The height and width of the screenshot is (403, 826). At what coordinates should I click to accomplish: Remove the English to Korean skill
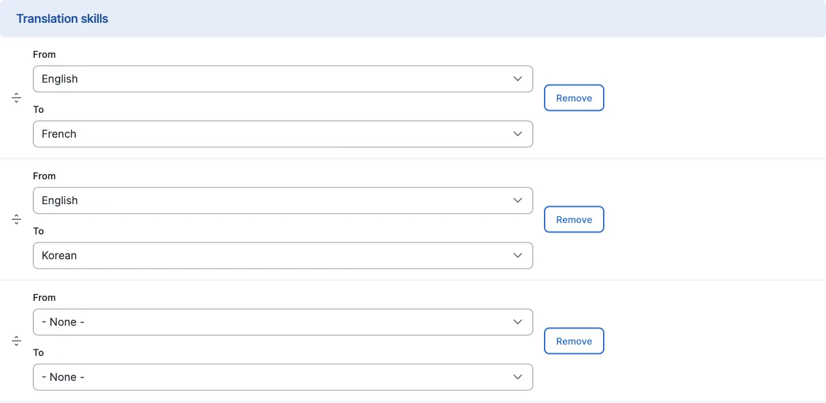click(x=573, y=220)
